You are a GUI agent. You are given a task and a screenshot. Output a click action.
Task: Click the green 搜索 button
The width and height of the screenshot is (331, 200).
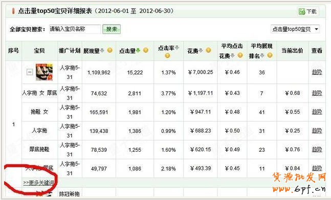point(112,29)
